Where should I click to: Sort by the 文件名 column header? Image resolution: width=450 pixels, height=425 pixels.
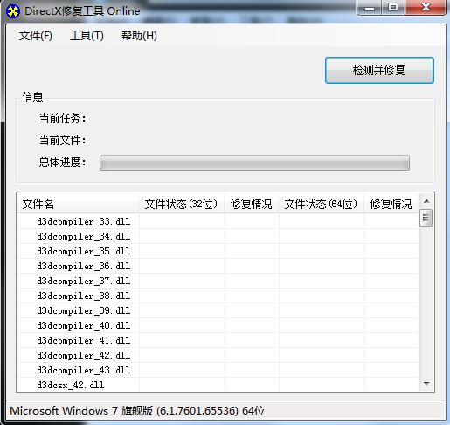(x=78, y=204)
